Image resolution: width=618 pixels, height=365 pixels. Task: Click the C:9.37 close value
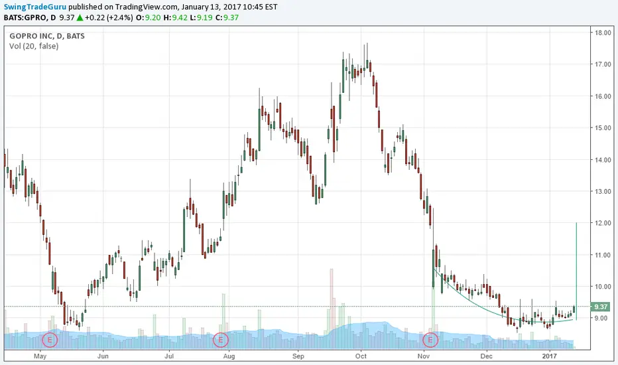tap(227, 17)
